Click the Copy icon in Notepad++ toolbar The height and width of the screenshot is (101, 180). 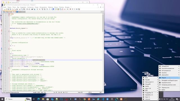[22, 9]
